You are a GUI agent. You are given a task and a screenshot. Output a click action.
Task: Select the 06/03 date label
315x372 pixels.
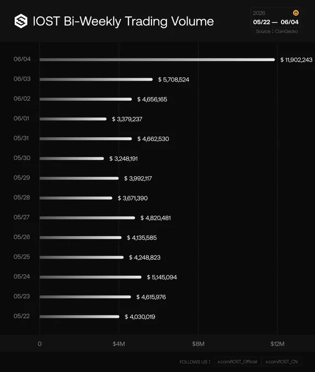coord(22,79)
